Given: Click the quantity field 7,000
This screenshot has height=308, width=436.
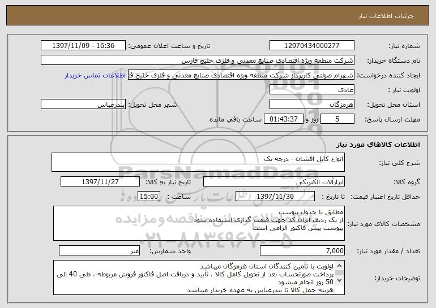Looking at the screenshot, I should tap(302, 250).
